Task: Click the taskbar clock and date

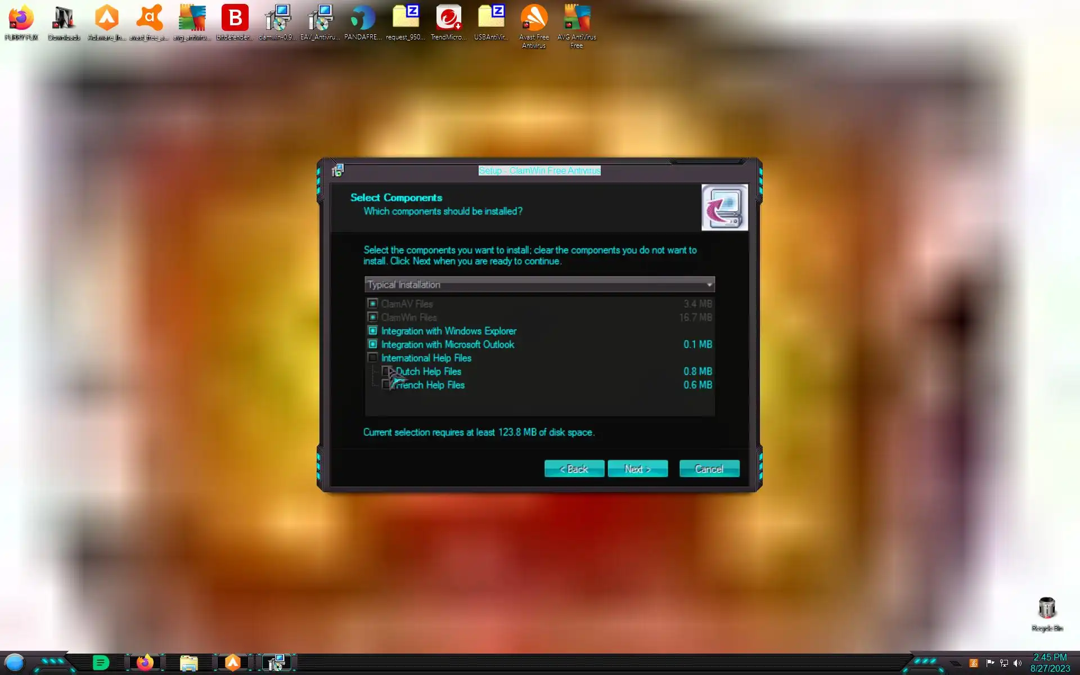Action: [1050, 663]
